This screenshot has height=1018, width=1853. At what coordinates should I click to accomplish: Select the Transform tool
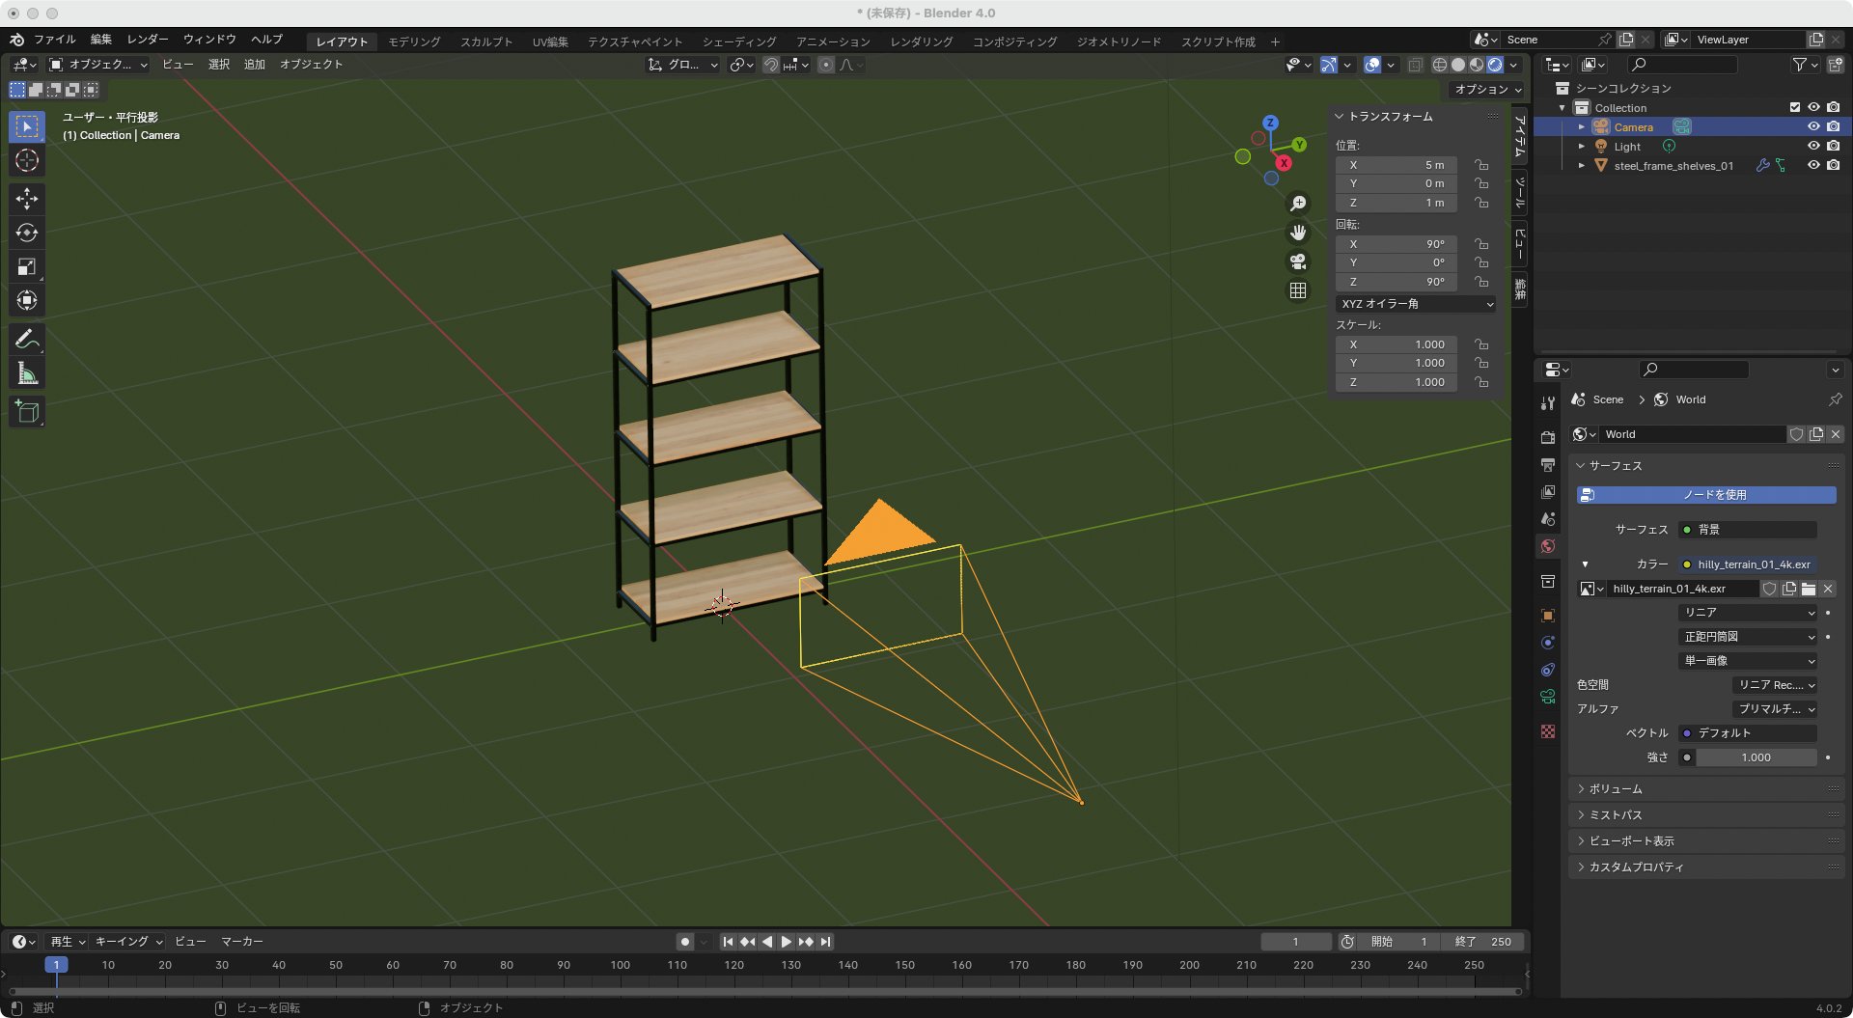(x=27, y=300)
